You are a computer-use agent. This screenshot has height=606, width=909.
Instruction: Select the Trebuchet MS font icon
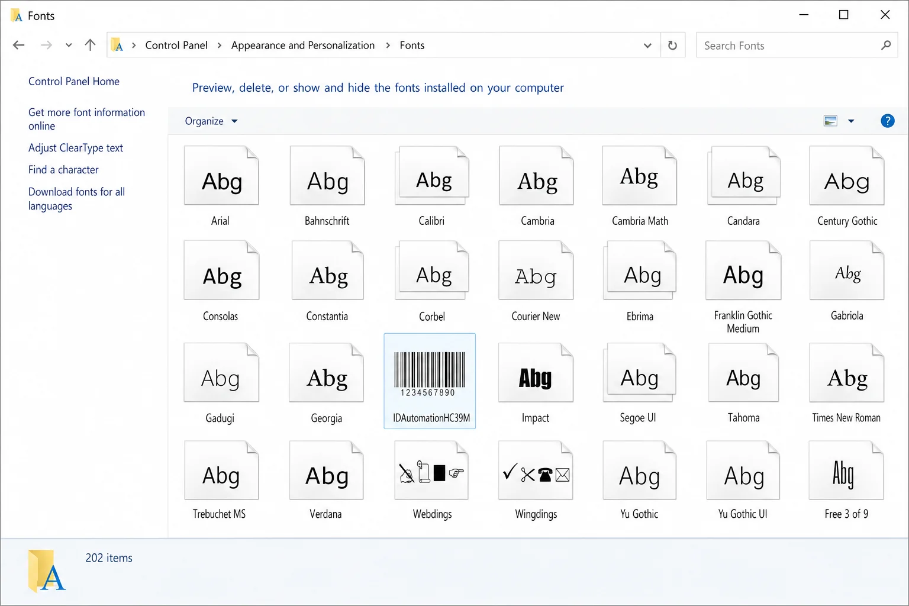221,470
